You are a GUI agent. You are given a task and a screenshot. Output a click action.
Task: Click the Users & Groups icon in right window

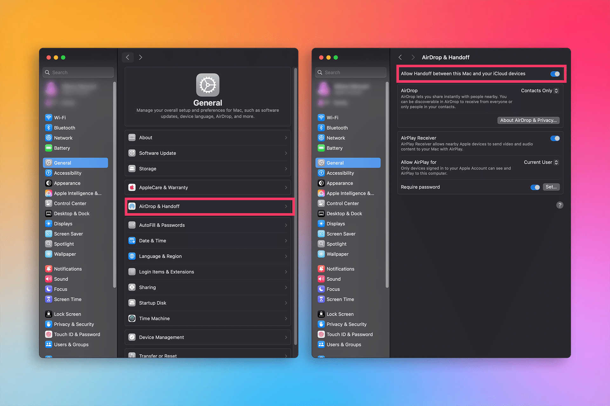click(x=321, y=344)
